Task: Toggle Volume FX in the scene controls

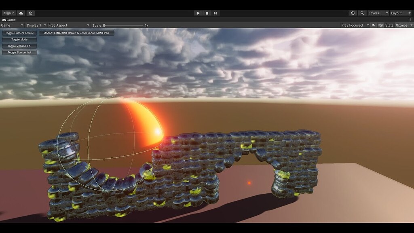Action: 19,46
